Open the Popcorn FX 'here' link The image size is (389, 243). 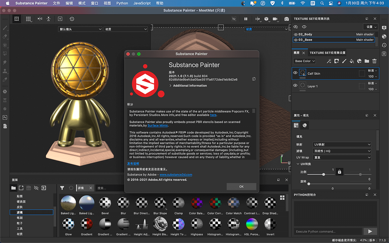click(213, 115)
